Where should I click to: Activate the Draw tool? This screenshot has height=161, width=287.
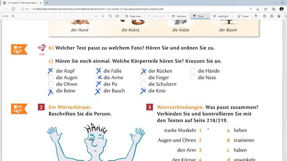click(198, 16)
